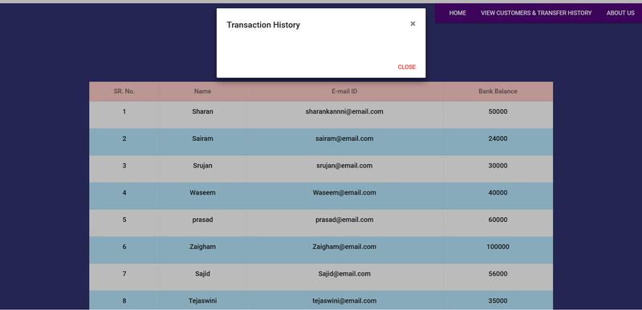This screenshot has height=310, width=642.
Task: Click email srujan@email.com
Action: pos(344,166)
